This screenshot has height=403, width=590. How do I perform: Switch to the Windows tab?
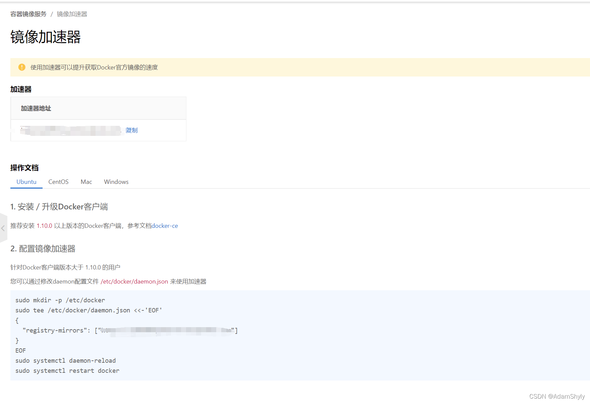pos(116,182)
